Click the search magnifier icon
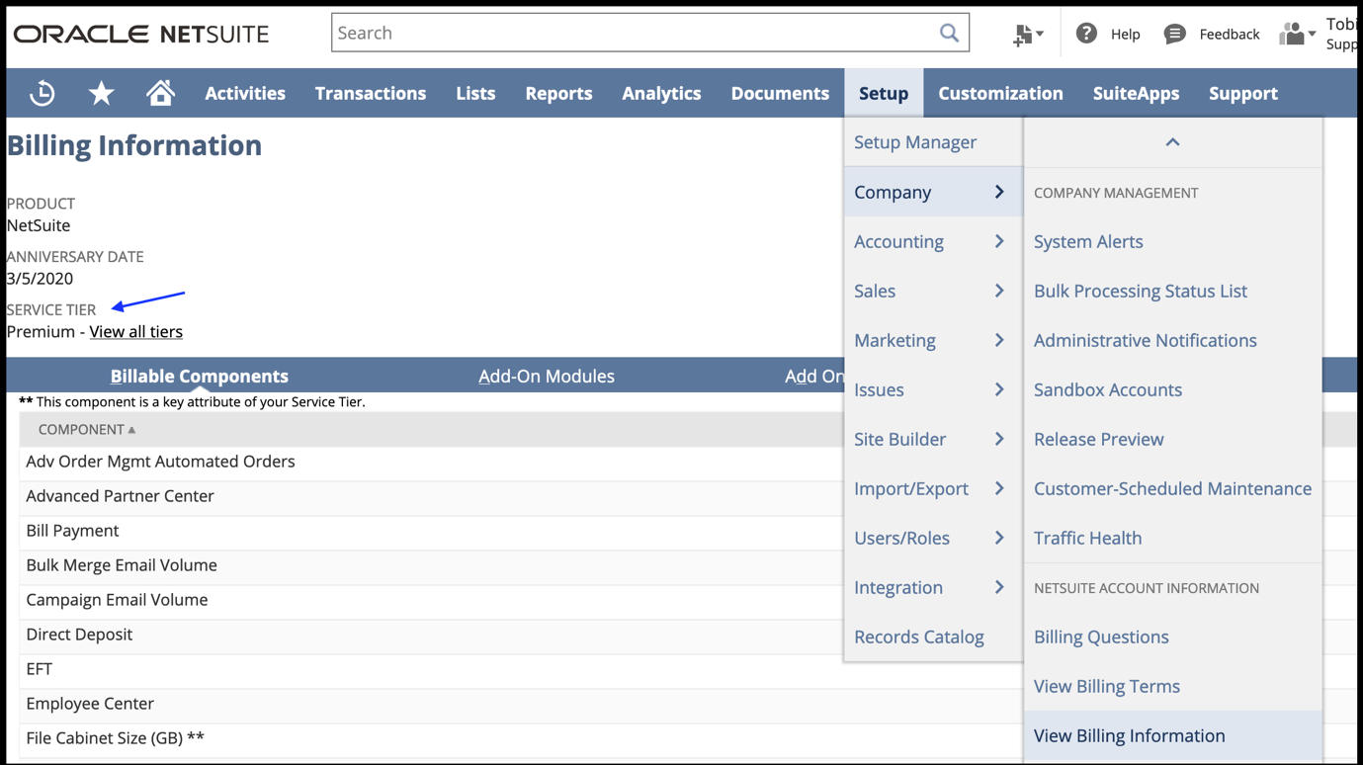Viewport: 1363px width, 765px height. [949, 33]
